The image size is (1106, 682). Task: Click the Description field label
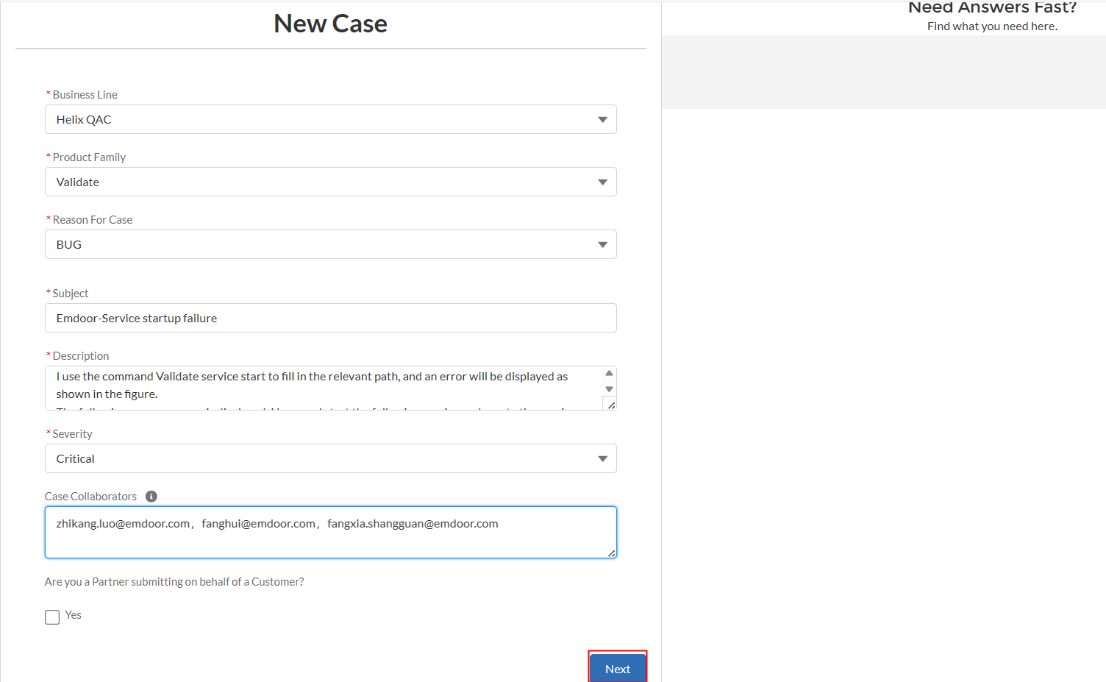coord(81,356)
